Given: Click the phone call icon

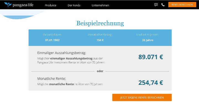Looking at the screenshot, I should (x=163, y=5).
